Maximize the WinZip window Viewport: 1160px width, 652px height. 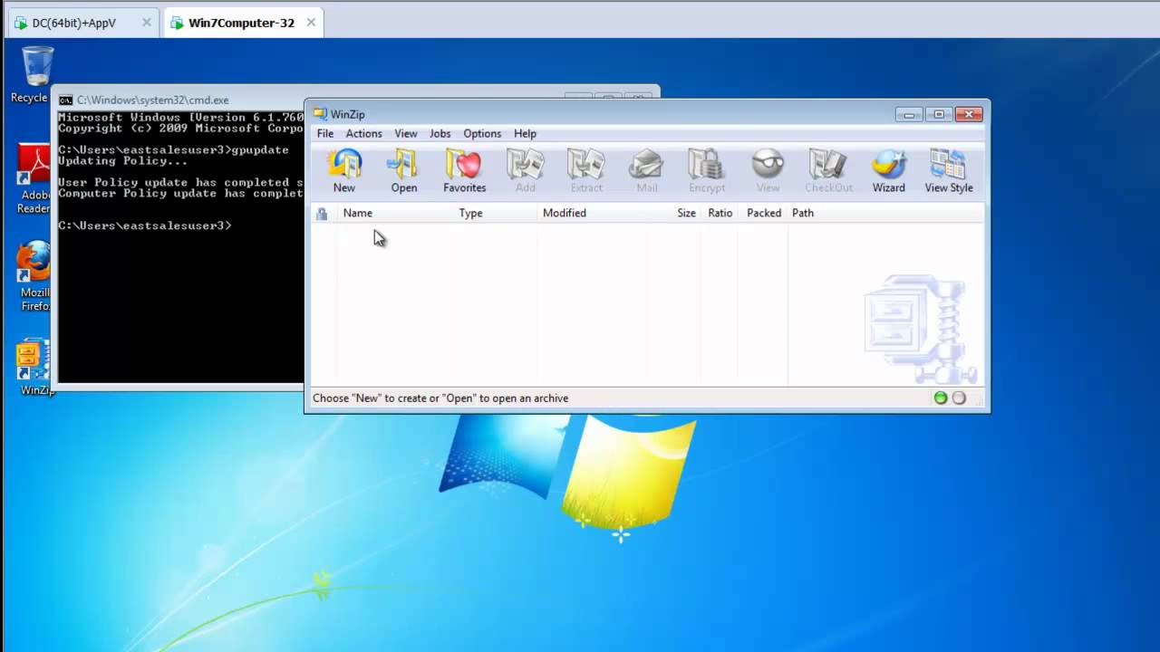coord(939,114)
